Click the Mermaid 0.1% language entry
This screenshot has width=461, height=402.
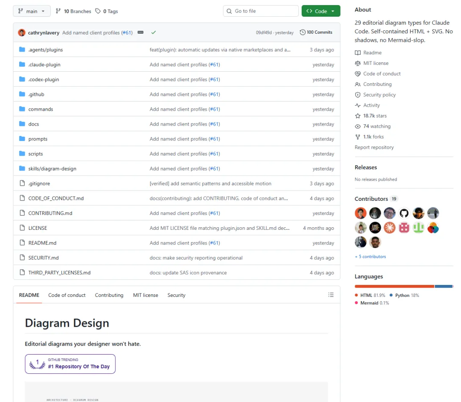pos(372,303)
